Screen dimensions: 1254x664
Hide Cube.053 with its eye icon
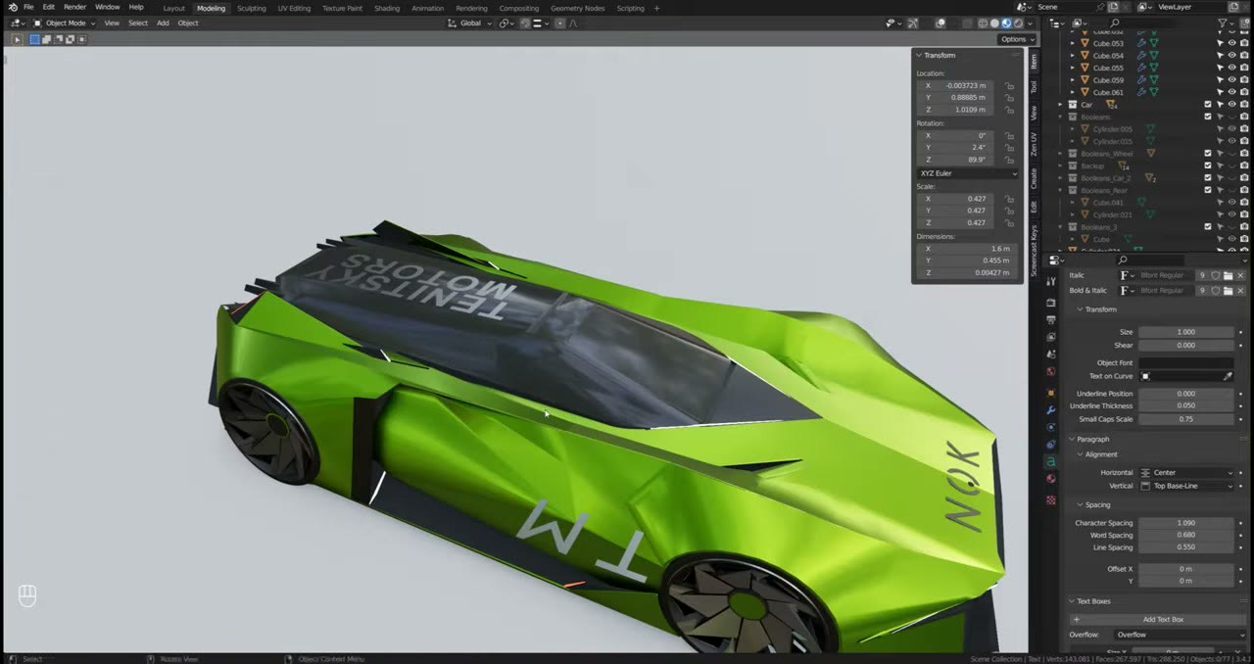(1231, 43)
